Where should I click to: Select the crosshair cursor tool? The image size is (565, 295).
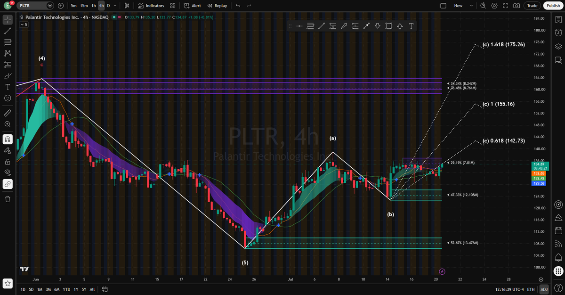click(8, 20)
